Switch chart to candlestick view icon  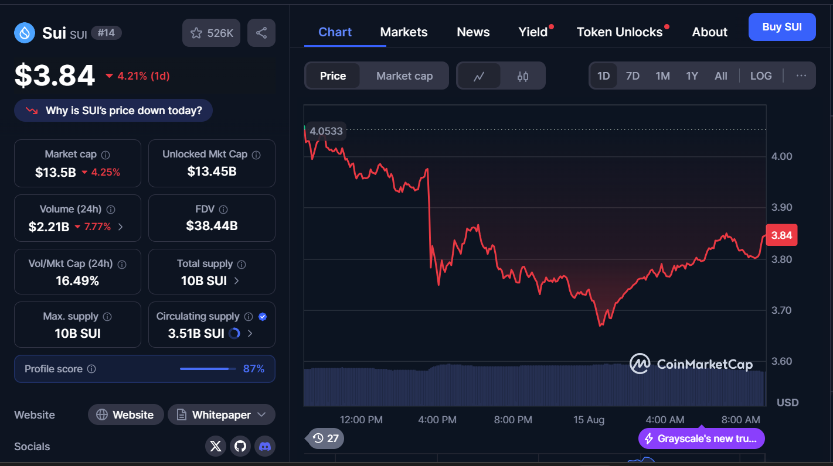523,76
